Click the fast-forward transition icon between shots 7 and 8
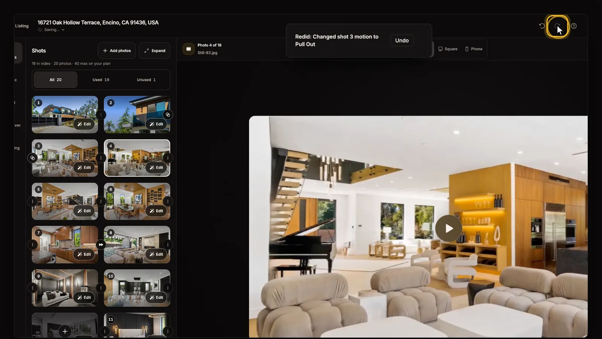 pos(101,244)
